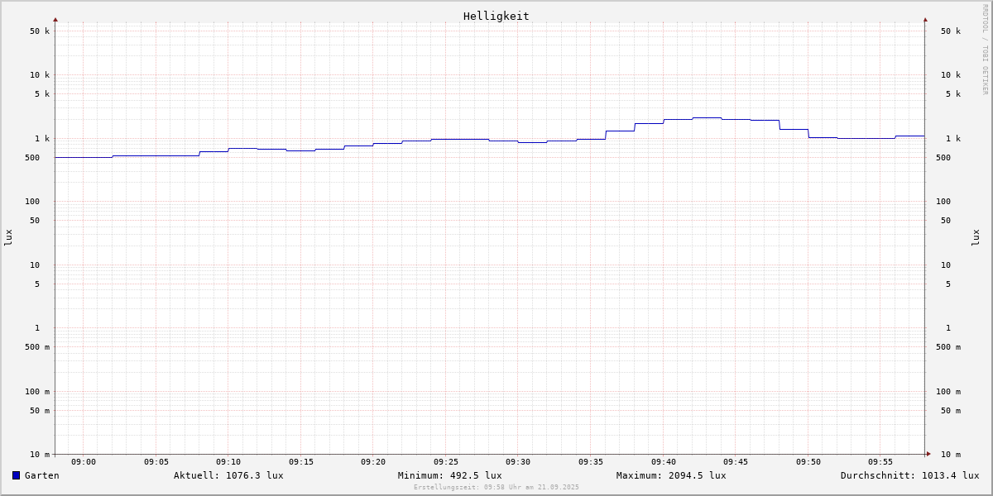Select the Durchschnitt 1013.4 lux value

909,475
